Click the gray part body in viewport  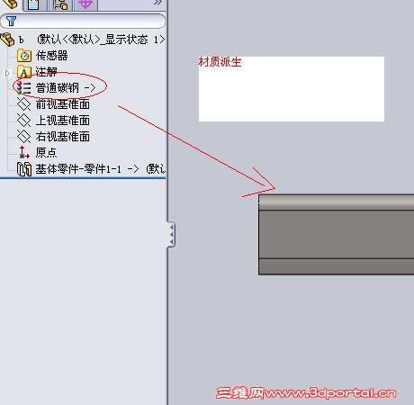point(336,235)
